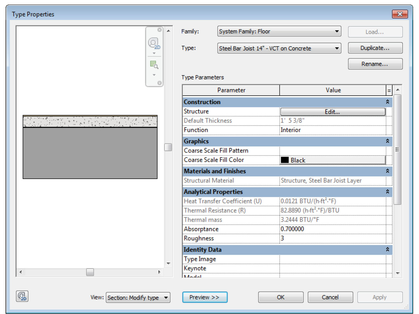Click the Preview >> button

205,297
